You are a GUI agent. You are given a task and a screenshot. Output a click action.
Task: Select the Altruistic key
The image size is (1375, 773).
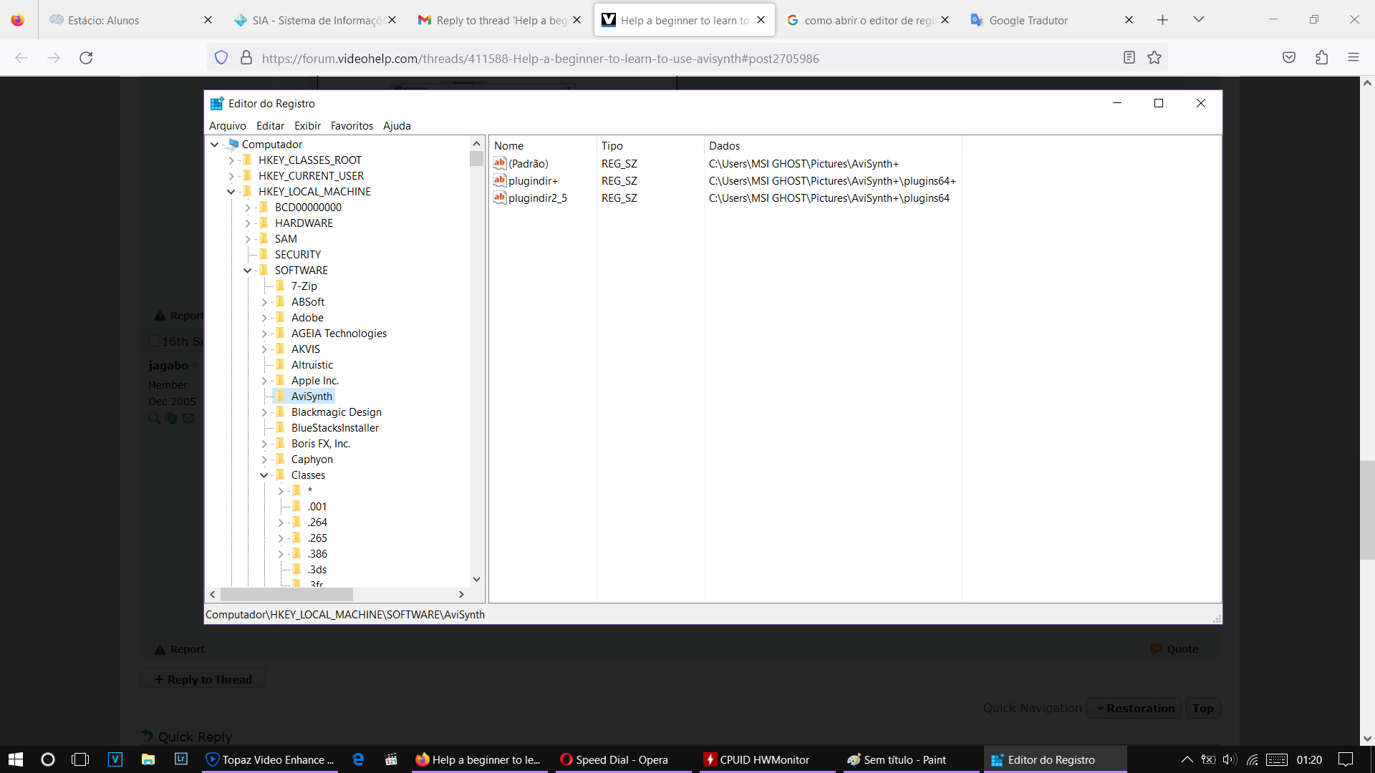point(312,365)
